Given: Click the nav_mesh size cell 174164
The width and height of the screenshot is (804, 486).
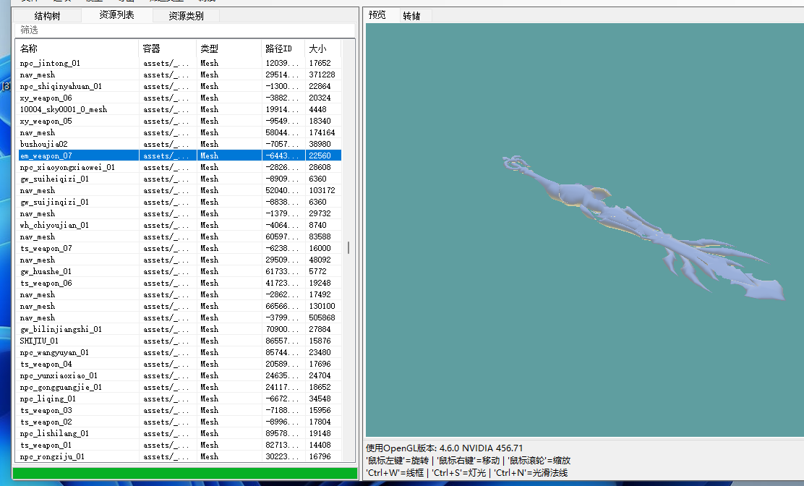Looking at the screenshot, I should (322, 132).
